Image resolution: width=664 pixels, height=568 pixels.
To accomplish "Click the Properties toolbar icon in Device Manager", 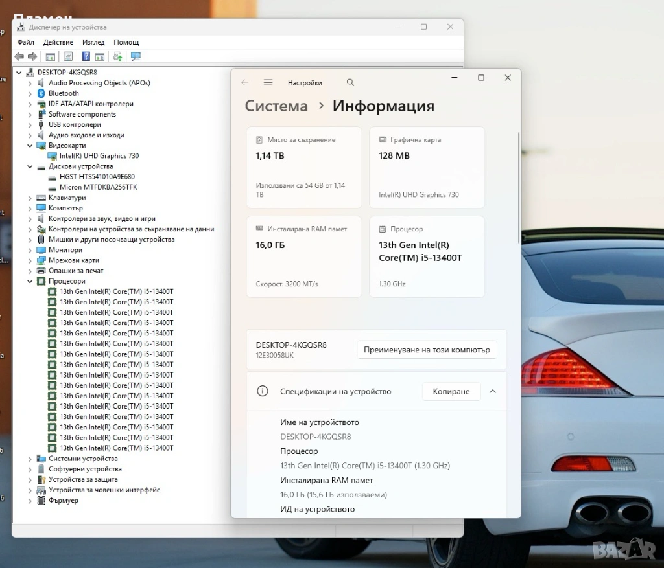I will coord(68,56).
